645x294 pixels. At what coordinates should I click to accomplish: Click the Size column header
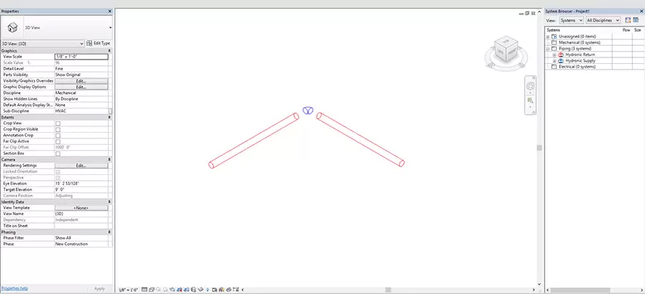(637, 30)
